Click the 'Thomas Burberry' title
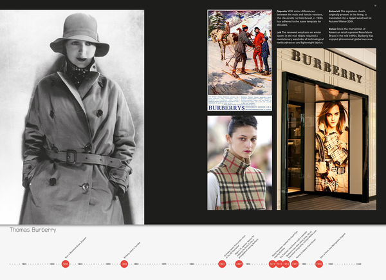The width and height of the screenshot is (386, 280). pos(33,230)
